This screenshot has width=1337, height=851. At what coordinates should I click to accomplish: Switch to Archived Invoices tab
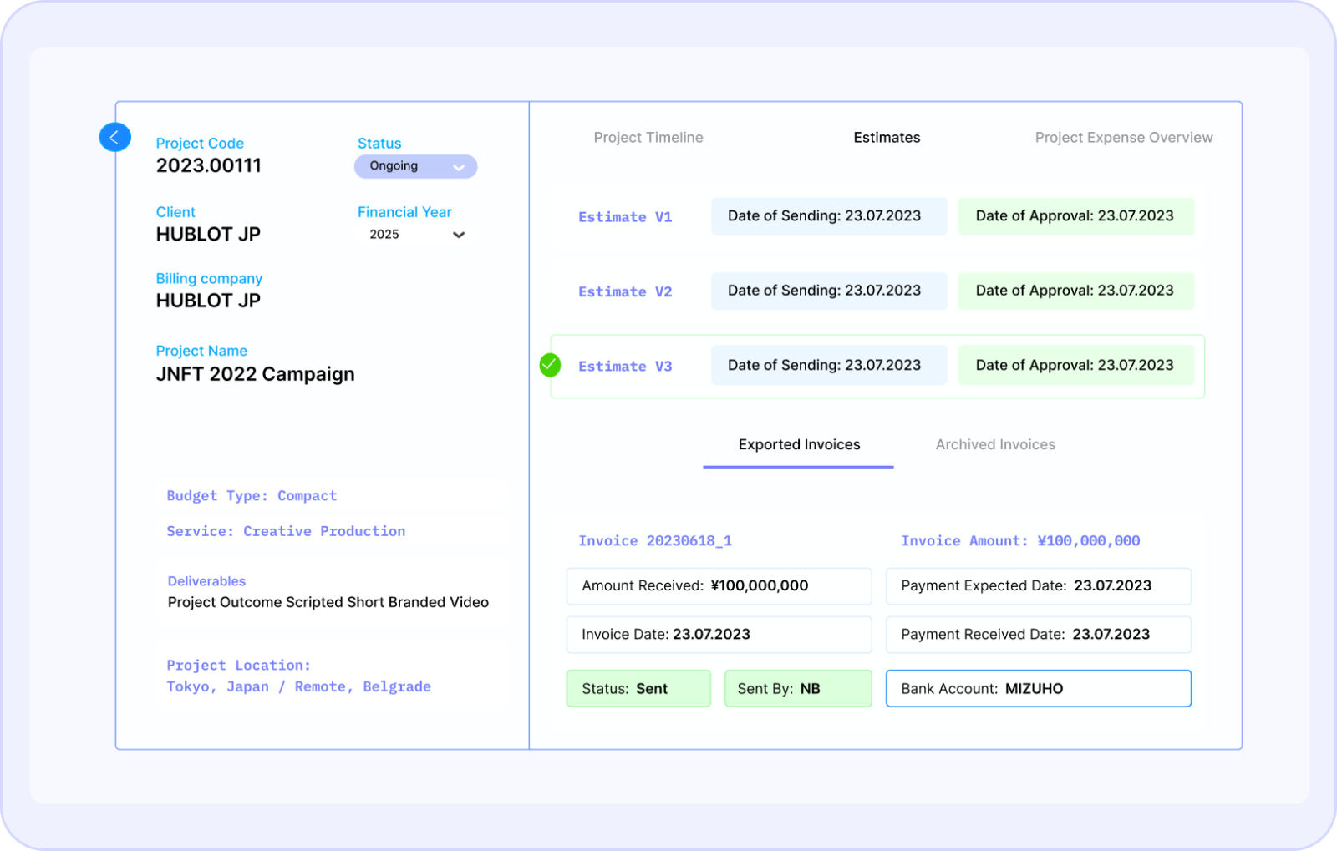click(995, 445)
